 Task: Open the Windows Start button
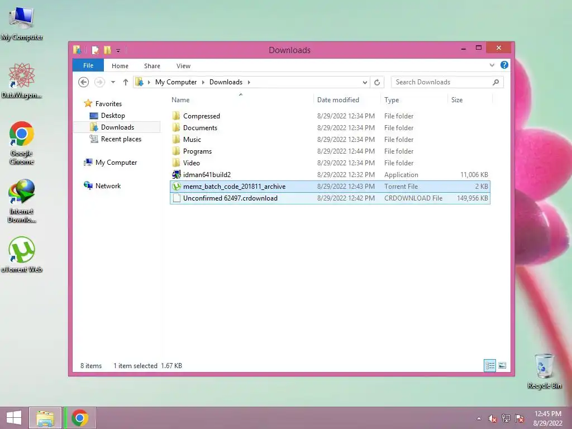(x=14, y=418)
